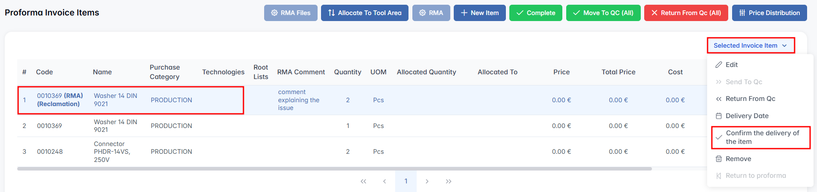Add a New Item
Image resolution: width=817 pixels, height=192 pixels.
coord(480,13)
